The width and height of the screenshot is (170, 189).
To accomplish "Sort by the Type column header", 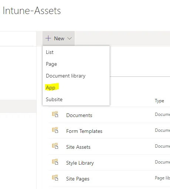I will coord(159,101).
